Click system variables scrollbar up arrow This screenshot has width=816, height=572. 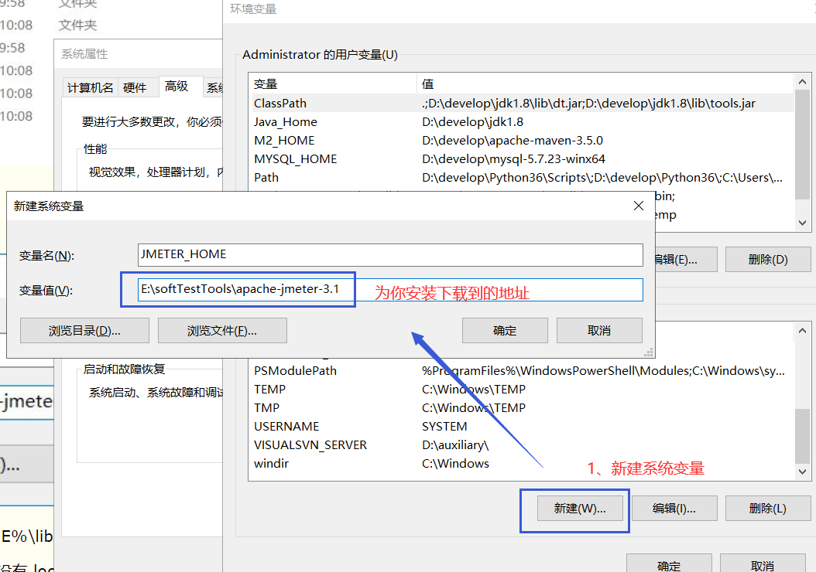tap(803, 330)
